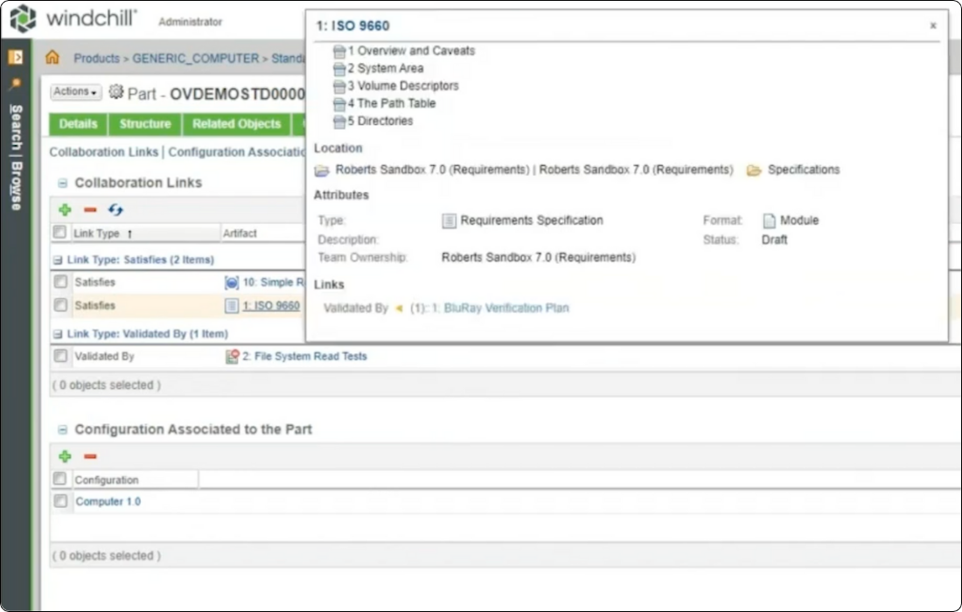962x612 pixels.
Task: Click the Module format document icon
Action: click(x=769, y=221)
